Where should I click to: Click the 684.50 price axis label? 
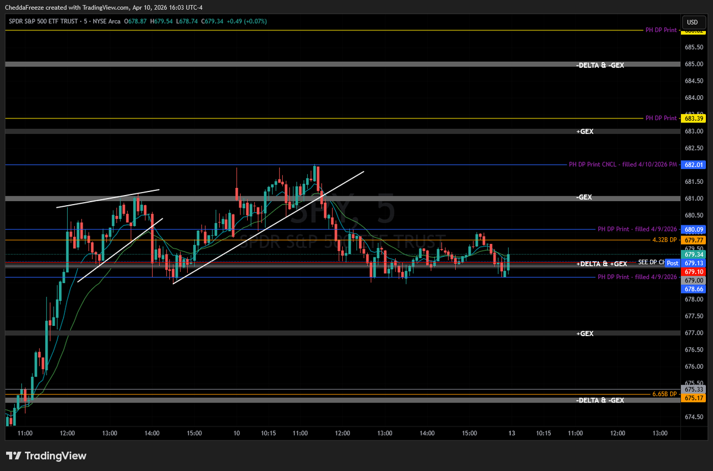pos(694,81)
